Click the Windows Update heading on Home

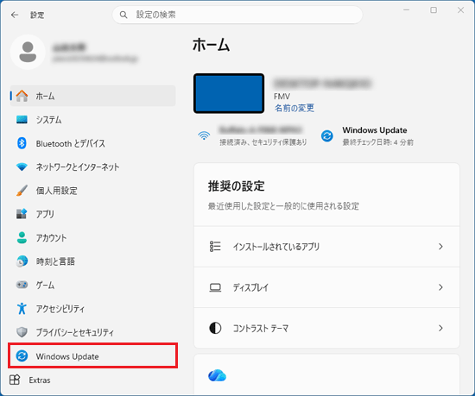[x=375, y=130]
